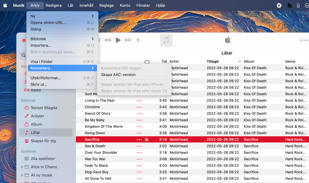Image resolution: width=309 pixels, height=183 pixels.
Task: Open the Bibliotek submenu
Action: [x=62, y=39]
